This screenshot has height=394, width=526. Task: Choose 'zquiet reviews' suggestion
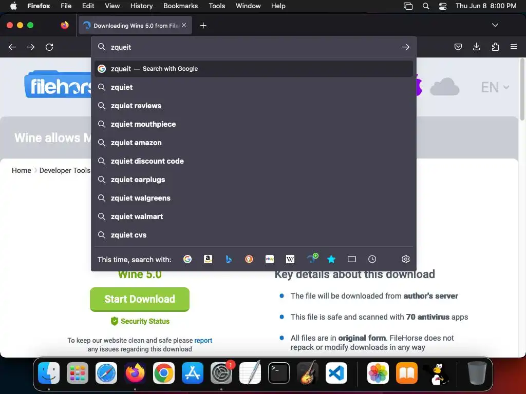tap(254, 106)
